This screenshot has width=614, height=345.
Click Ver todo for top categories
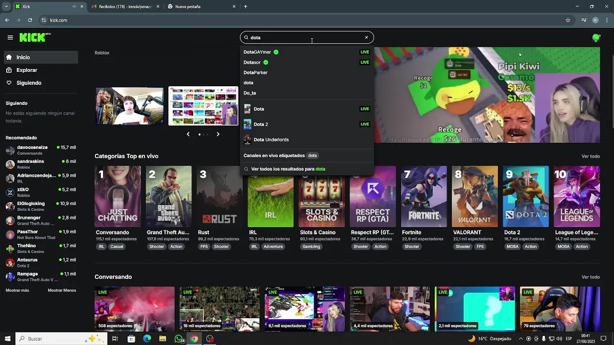[590, 156]
